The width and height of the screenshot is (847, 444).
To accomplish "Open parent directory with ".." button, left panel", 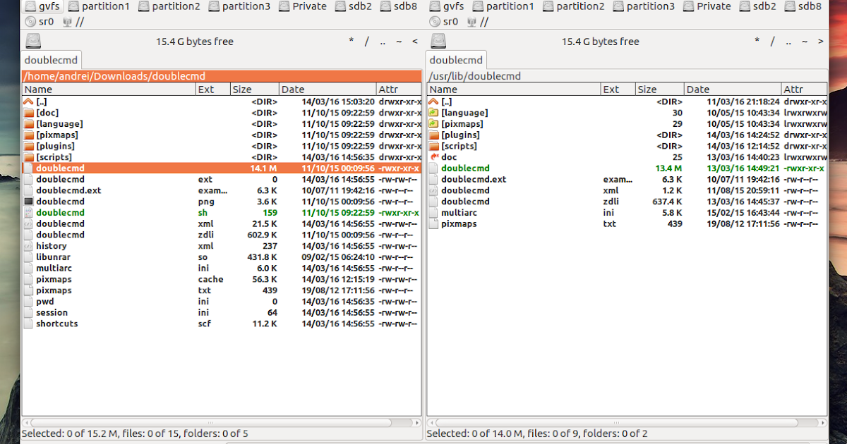I will [x=382, y=41].
